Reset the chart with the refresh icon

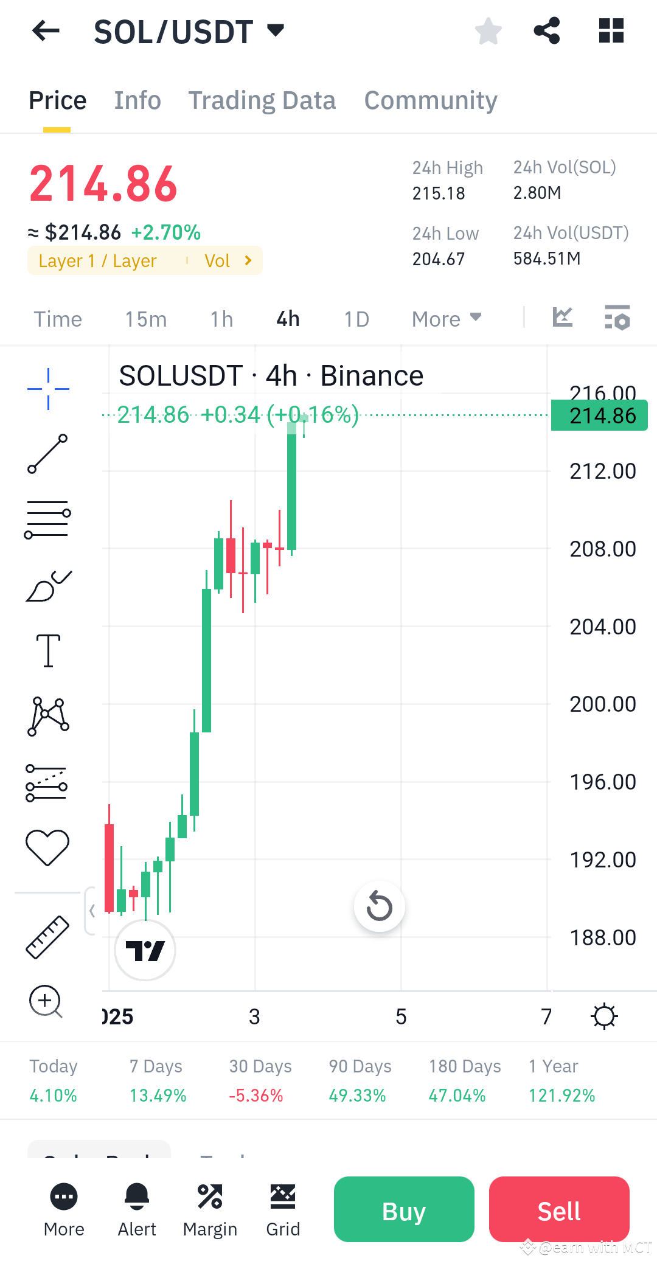(x=379, y=906)
